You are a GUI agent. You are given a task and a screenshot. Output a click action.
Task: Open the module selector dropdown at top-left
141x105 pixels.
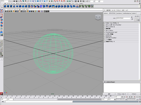[5, 1]
